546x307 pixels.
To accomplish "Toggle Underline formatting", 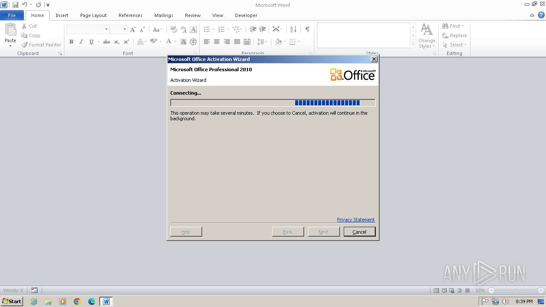I will (x=91, y=42).
